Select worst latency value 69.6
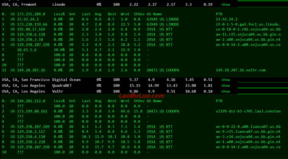 (x=125, y=111)
